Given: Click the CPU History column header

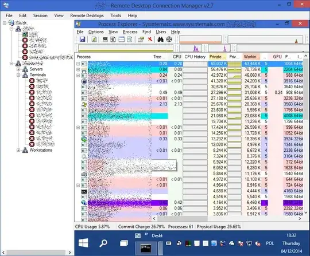Looking at the screenshot, I should tap(195, 57).
